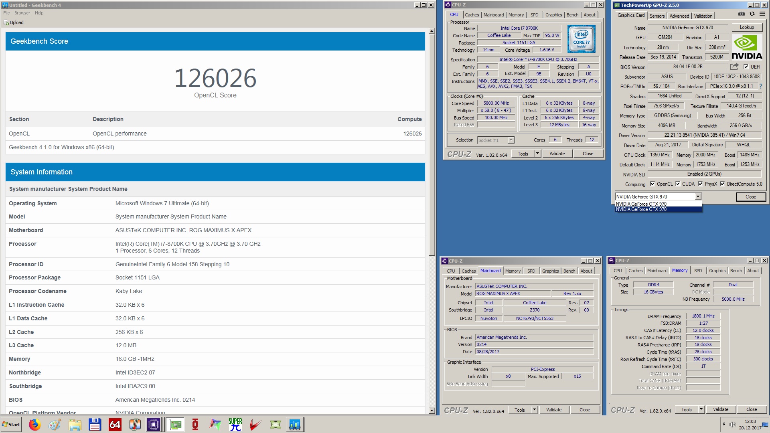Select the first NVIDIA GeForce GTX 970 entry

658,204
